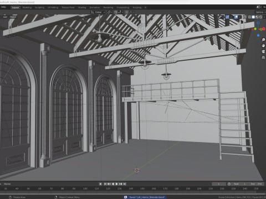The image size is (266, 199).
Task: Jump to timeline end frame
Action: click(125, 184)
